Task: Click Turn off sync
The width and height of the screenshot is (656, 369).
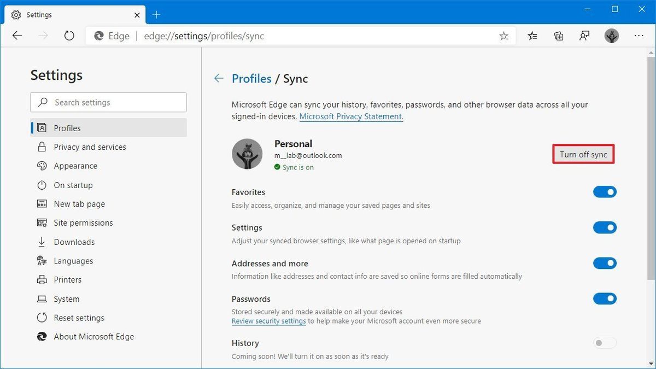Action: [x=583, y=154]
